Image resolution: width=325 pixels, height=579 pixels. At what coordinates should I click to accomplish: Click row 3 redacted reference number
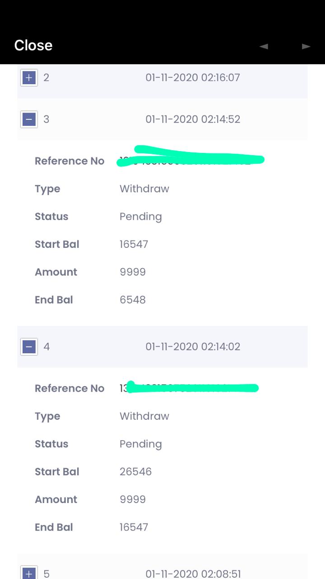(x=190, y=157)
